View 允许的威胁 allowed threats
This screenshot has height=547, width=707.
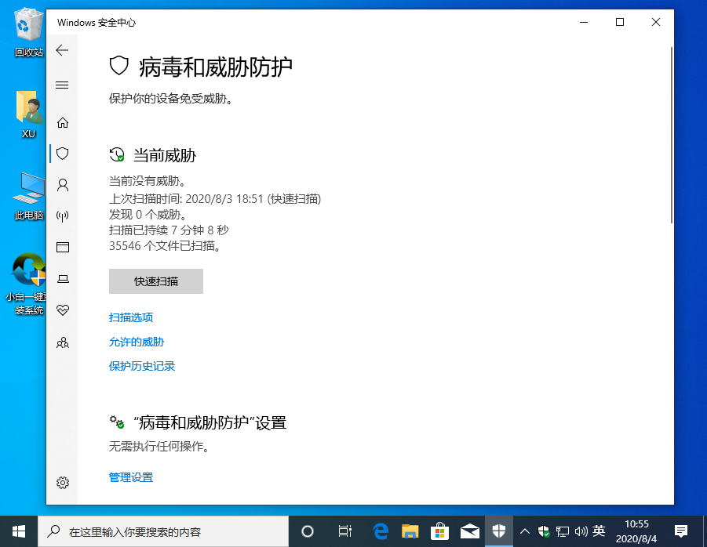136,342
